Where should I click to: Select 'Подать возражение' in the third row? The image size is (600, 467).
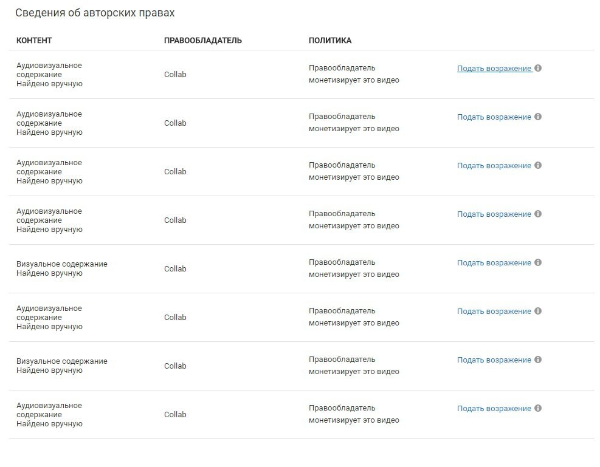pyautogui.click(x=494, y=165)
